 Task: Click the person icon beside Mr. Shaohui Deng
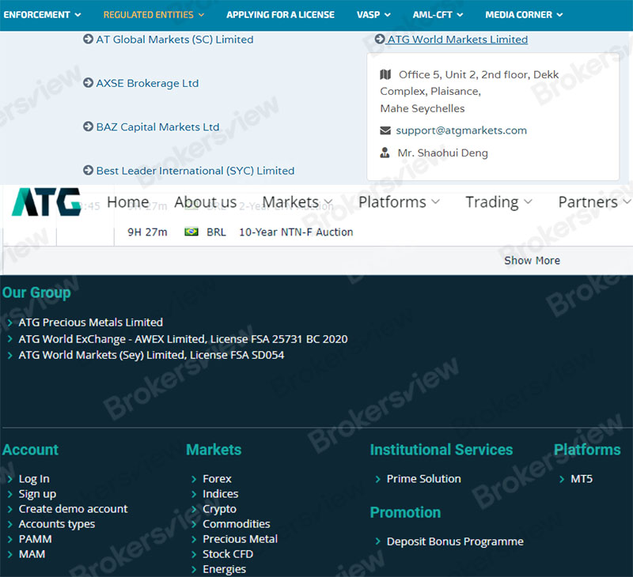point(385,153)
